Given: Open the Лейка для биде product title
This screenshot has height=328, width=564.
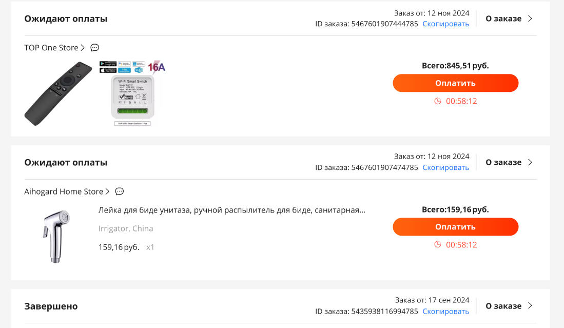Looking at the screenshot, I should (x=231, y=210).
